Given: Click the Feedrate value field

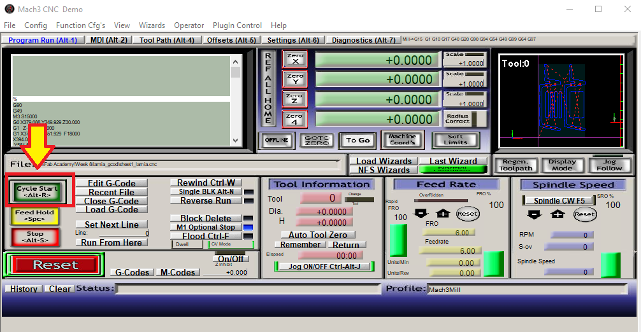Looking at the screenshot, I should (x=450, y=251).
